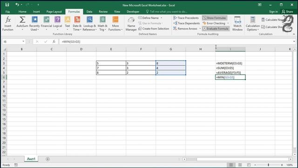Switch to Page Break Preview in status bar
This screenshot has width=298, height=168.
(x=249, y=165)
